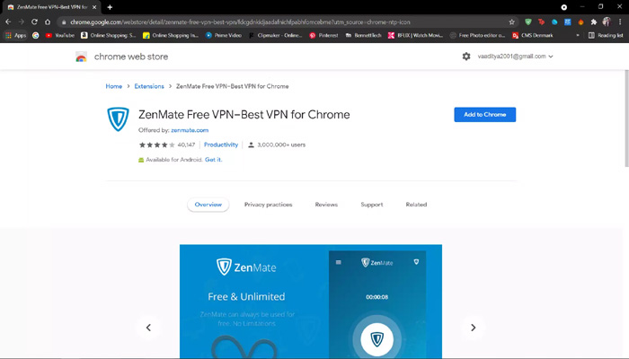The image size is (629, 359).
Task: Open the BFLIX Watch Movies bookmark
Action: pos(415,35)
